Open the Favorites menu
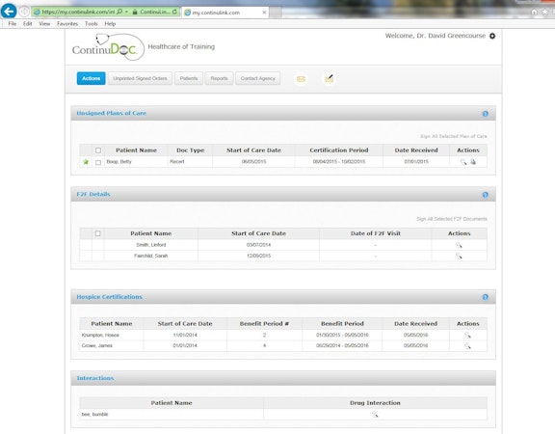 tap(67, 24)
